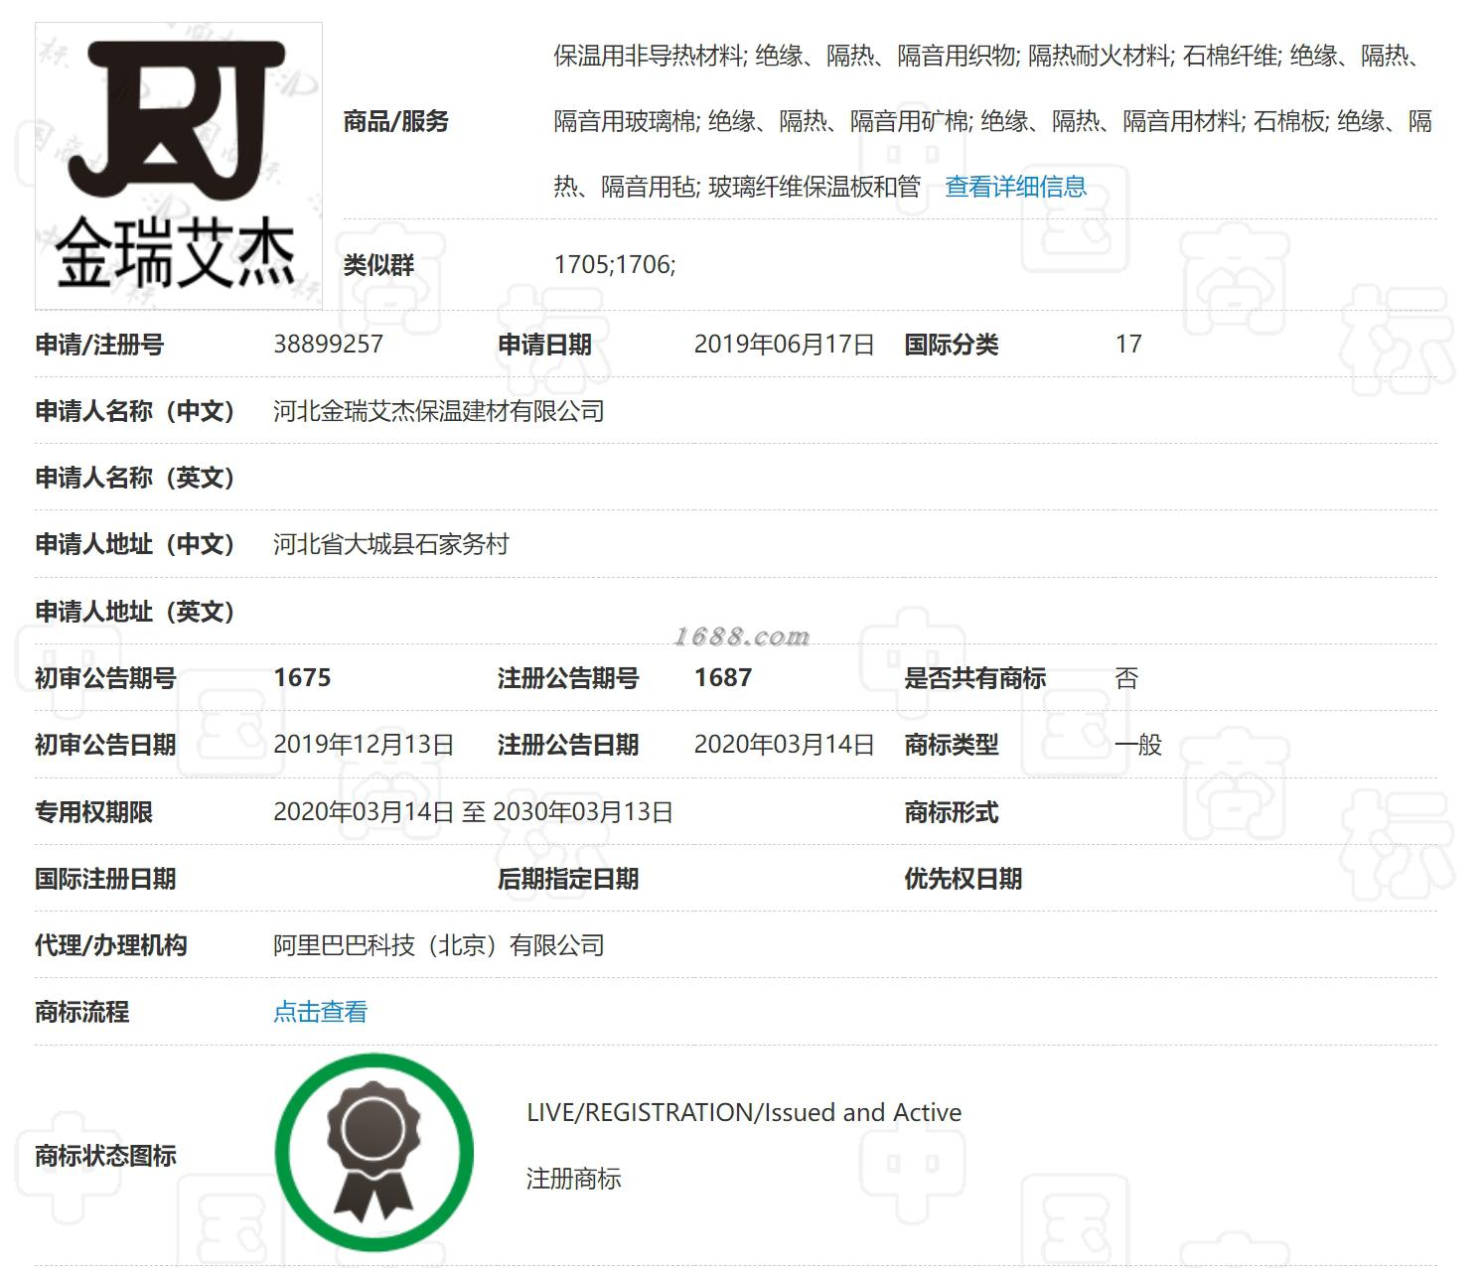This screenshot has width=1483, height=1268.
Task: Click the 商标状态图标 field label
Action: coord(105,1156)
